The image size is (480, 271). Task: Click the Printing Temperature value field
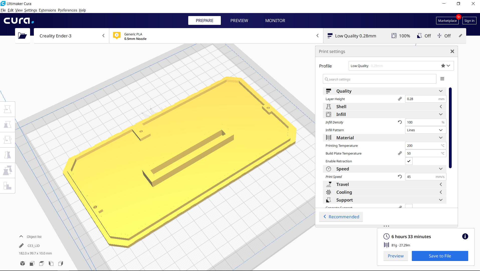[x=426, y=146]
